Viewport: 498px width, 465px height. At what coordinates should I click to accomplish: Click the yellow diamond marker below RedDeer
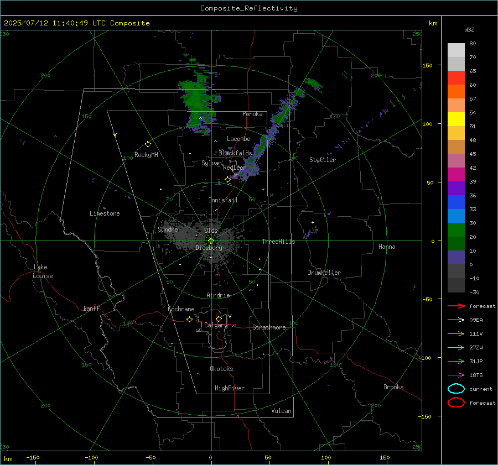(227, 180)
